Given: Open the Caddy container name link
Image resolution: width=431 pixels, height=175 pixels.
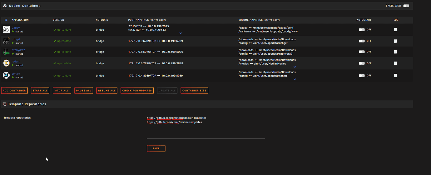Looking at the screenshot, I should pos(16,28).
